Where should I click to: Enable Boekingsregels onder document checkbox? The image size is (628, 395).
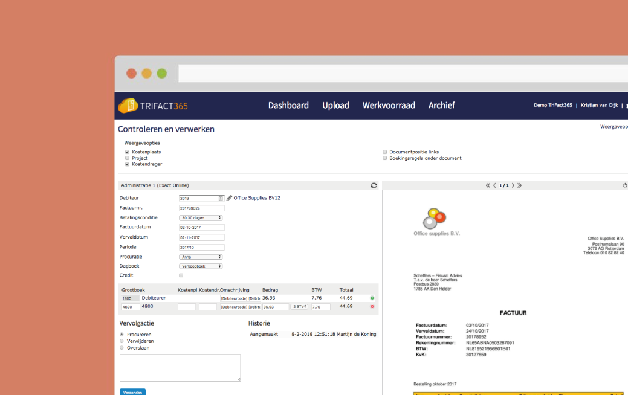tap(385, 158)
